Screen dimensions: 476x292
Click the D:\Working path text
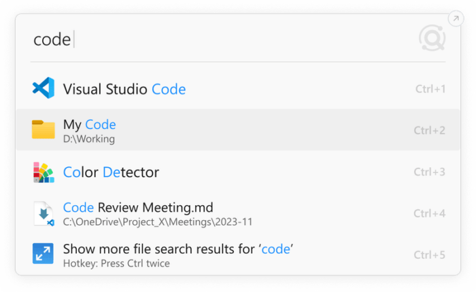[89, 139]
